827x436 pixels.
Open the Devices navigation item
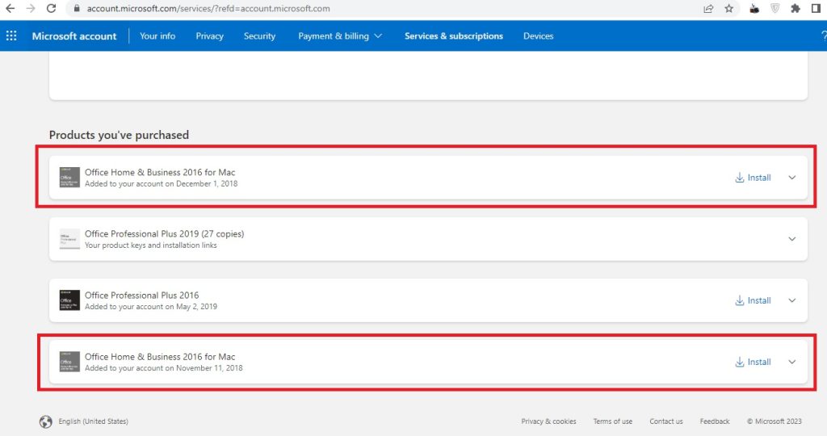538,36
